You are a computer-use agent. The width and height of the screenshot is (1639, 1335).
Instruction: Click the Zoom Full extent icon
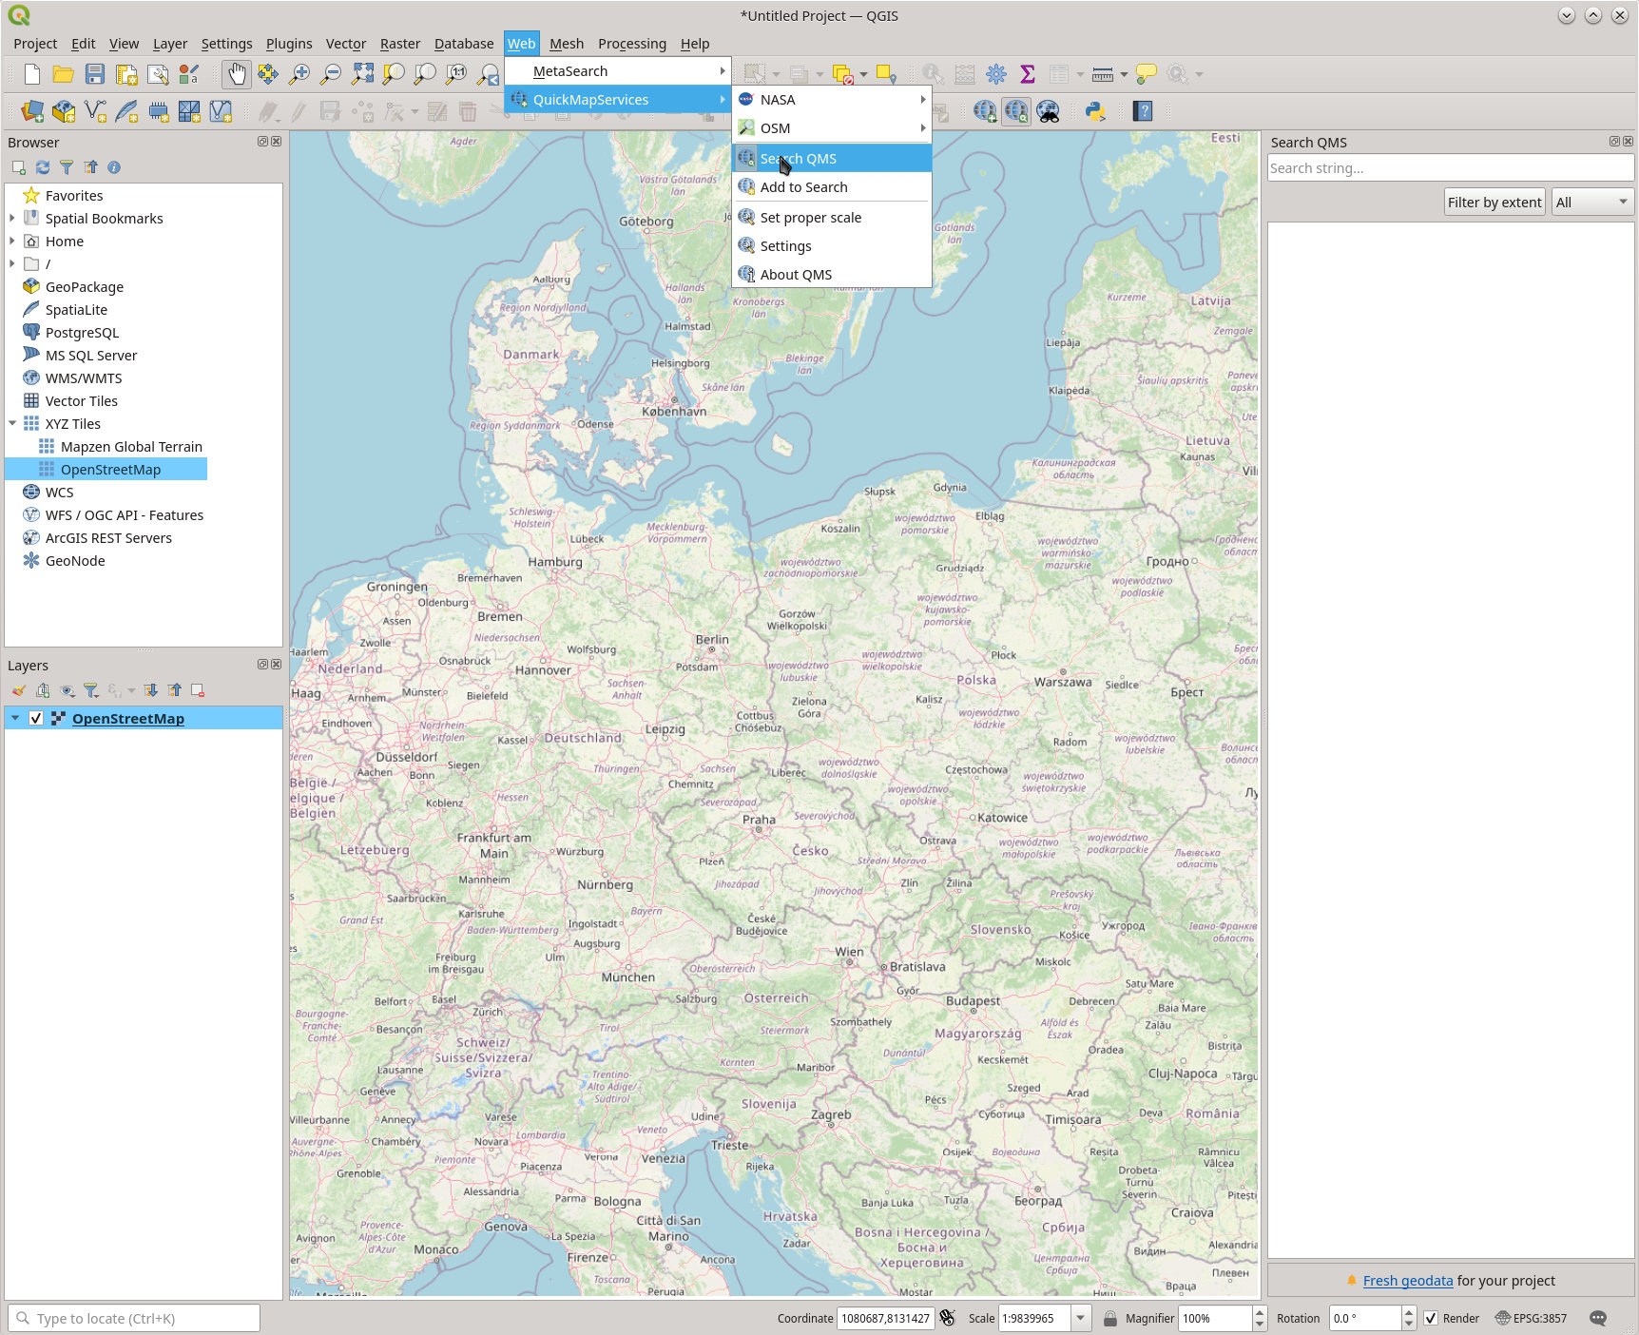(x=362, y=74)
